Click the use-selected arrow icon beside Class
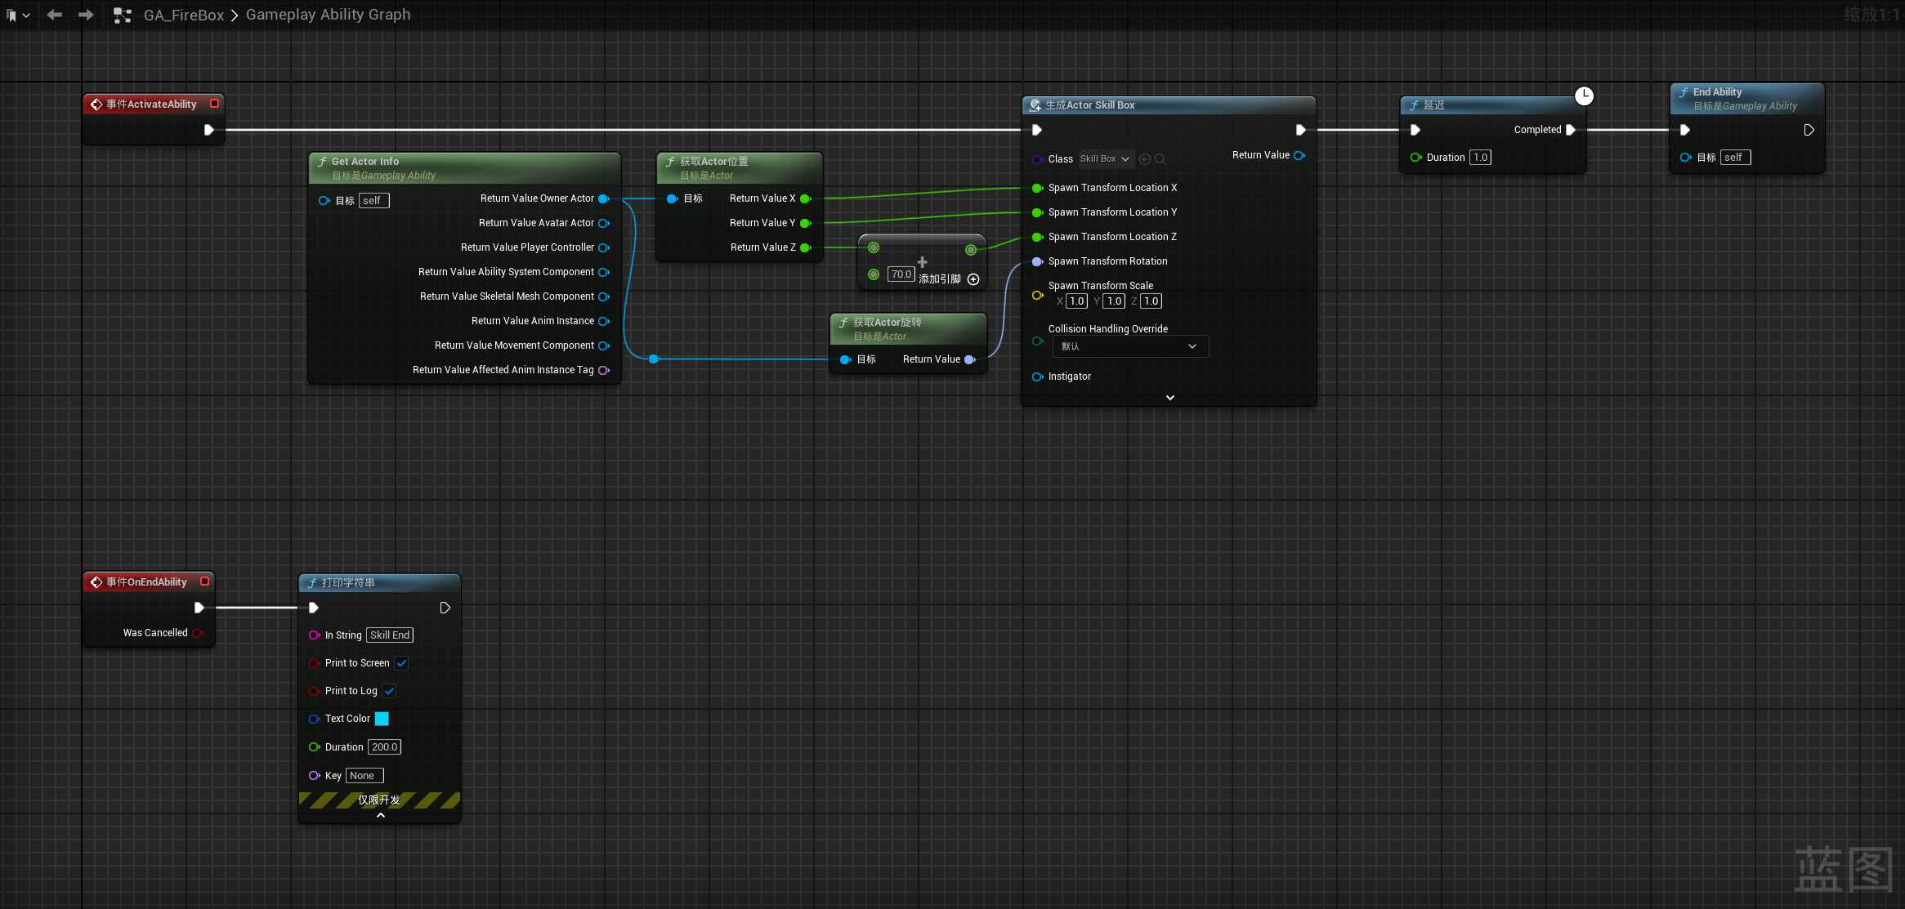Screen dimensions: 1905x909 tap(1145, 159)
